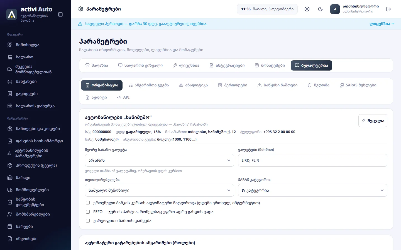Click the შეცვლა edit button
The image size is (401, 250).
point(373,121)
